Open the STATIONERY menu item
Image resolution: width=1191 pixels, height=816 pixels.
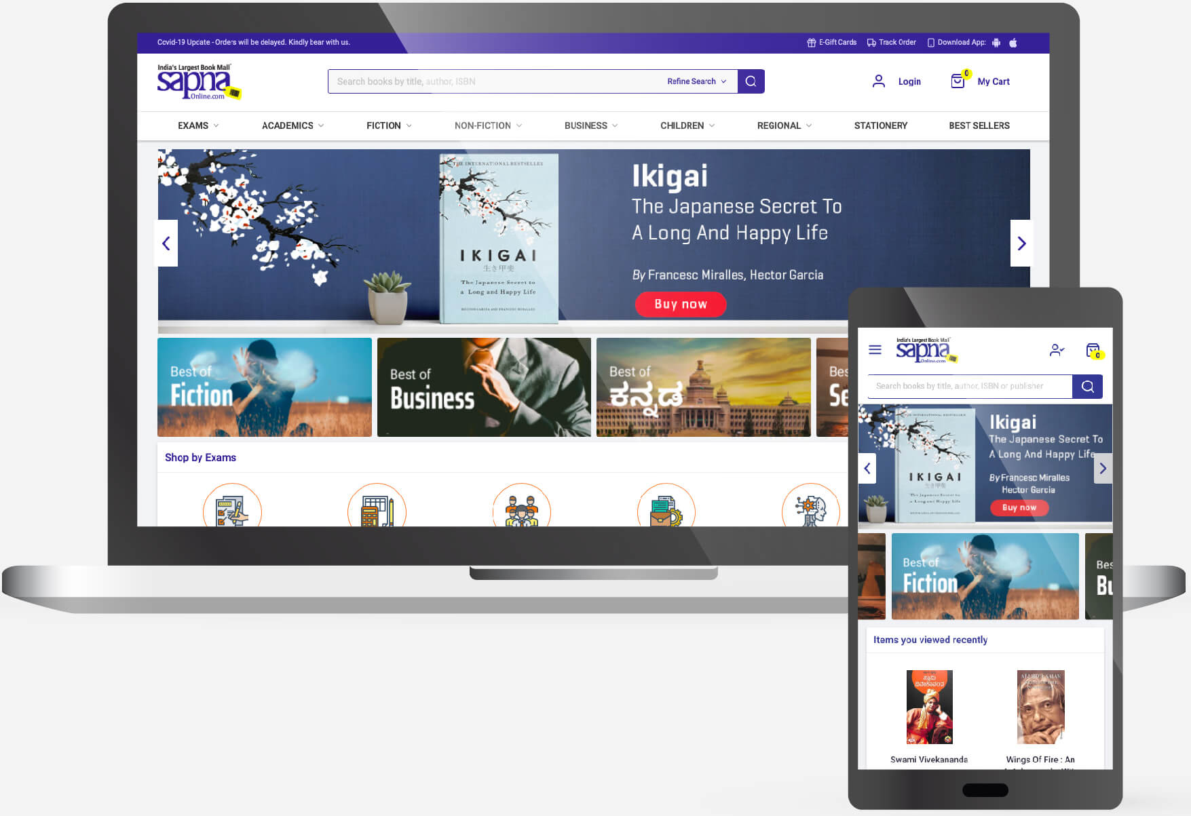pos(881,125)
